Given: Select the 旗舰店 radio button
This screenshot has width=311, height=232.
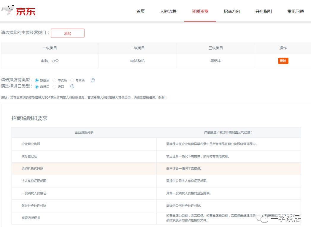Looking at the screenshot, I should pyautogui.click(x=37, y=81).
